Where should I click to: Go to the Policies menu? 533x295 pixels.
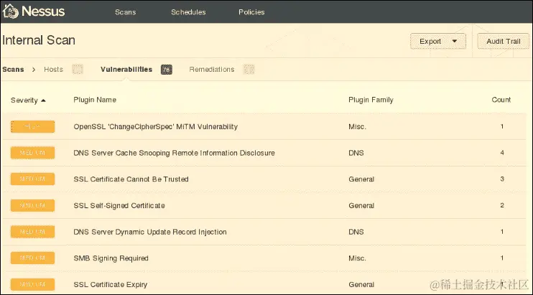coord(251,12)
